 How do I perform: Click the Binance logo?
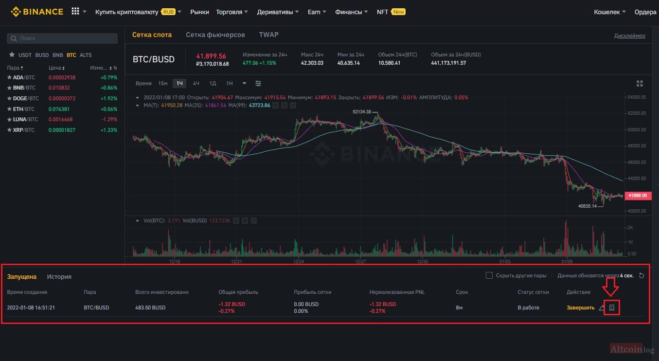[x=37, y=11]
